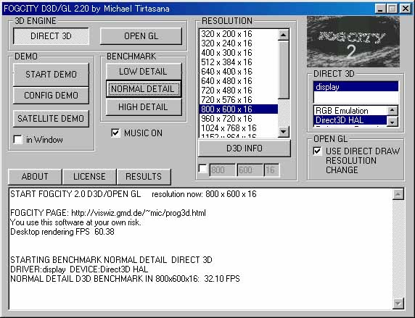Select resolution 512 x 384 x 16

(238, 62)
